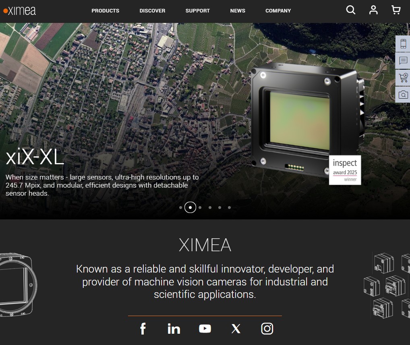Open the PRODUCTS menu
410x345 pixels.
click(106, 11)
